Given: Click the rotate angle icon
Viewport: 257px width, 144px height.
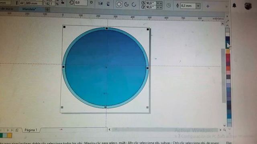Looking at the screenshot, I should point(71,2).
